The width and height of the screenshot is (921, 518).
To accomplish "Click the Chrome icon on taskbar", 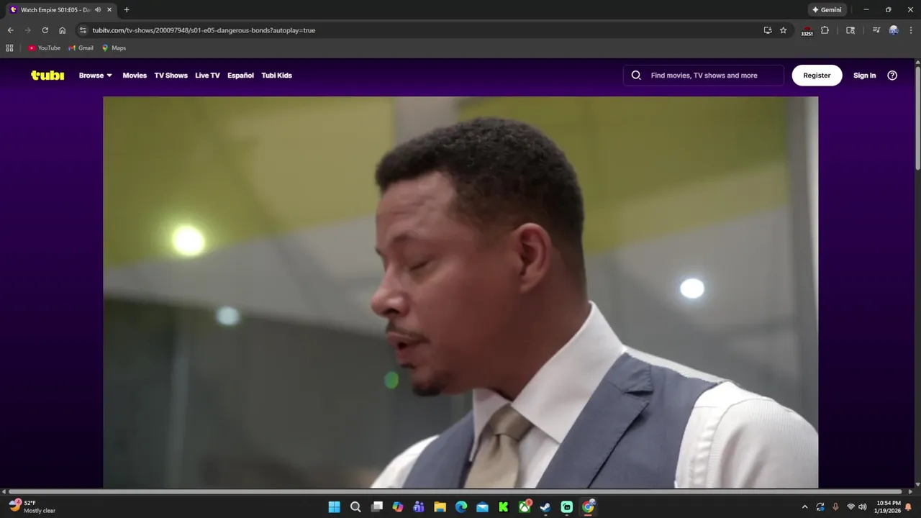I will 588,506.
